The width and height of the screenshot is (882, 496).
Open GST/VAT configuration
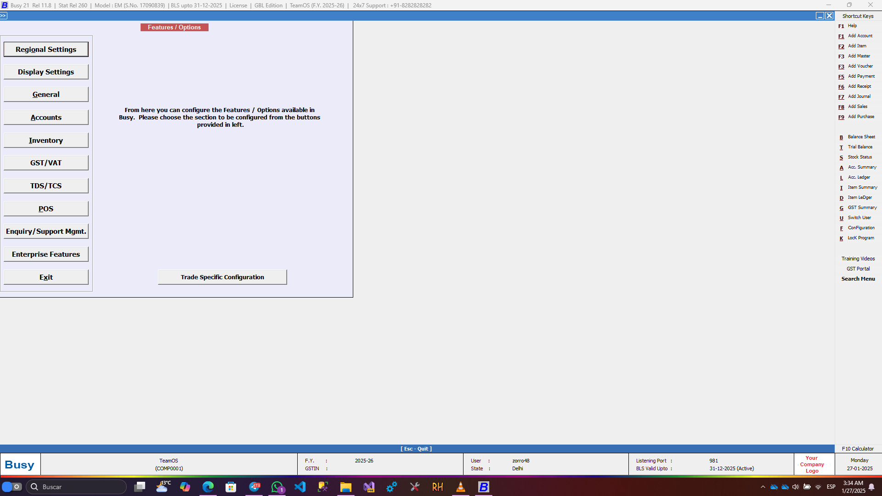click(x=46, y=163)
